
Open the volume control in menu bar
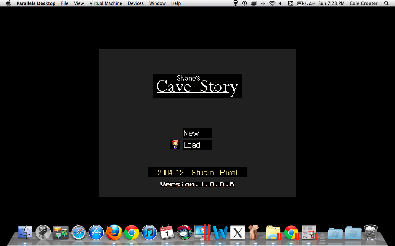280,3
